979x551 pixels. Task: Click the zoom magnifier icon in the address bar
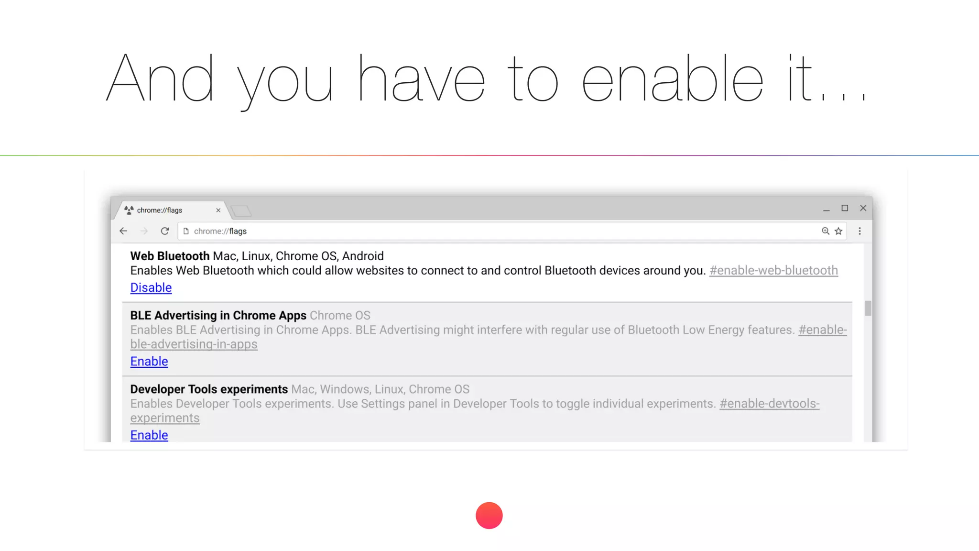[x=825, y=231]
